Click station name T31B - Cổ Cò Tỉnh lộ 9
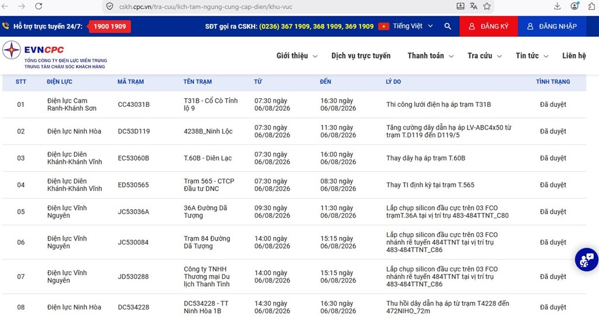Image resolution: width=599 pixels, height=317 pixels. 211,104
